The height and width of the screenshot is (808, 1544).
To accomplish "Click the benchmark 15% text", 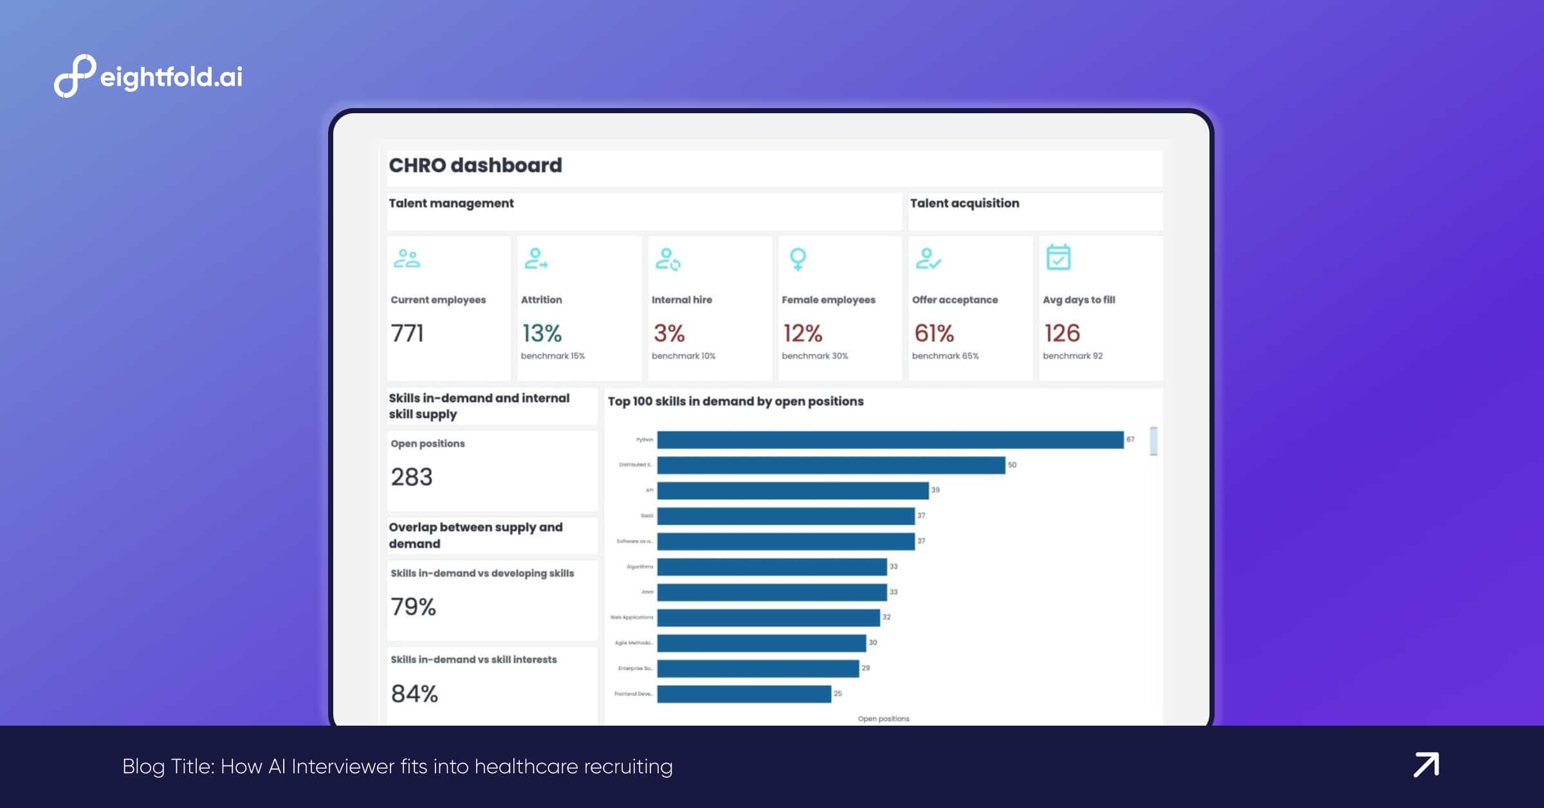I will 553,356.
